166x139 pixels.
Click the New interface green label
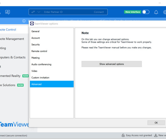click(132, 12)
